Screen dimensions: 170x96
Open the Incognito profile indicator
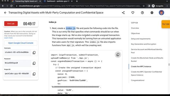[x=158, y=6]
